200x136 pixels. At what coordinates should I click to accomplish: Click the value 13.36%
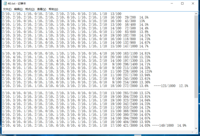click(x=145, y=82)
